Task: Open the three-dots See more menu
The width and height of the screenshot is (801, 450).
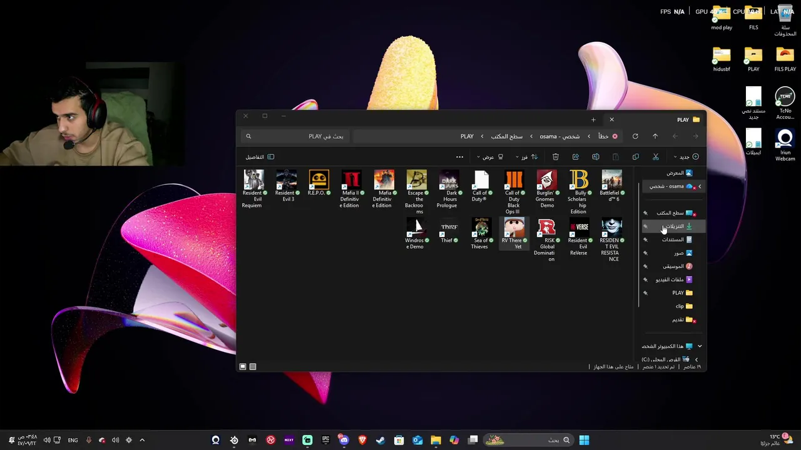Action: click(x=459, y=157)
